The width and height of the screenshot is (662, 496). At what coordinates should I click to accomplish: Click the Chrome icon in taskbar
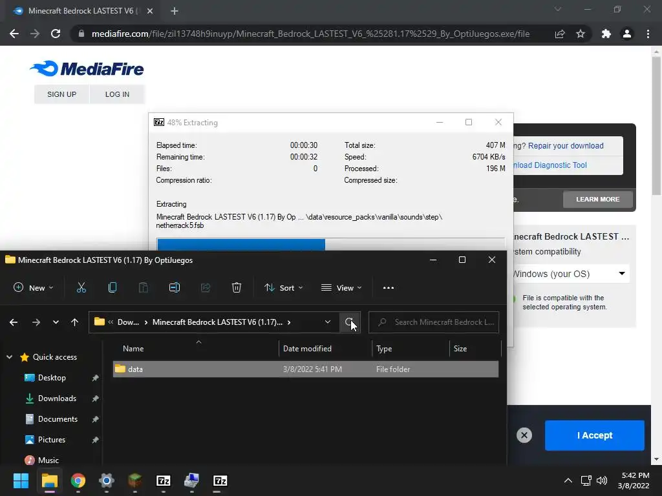click(78, 480)
